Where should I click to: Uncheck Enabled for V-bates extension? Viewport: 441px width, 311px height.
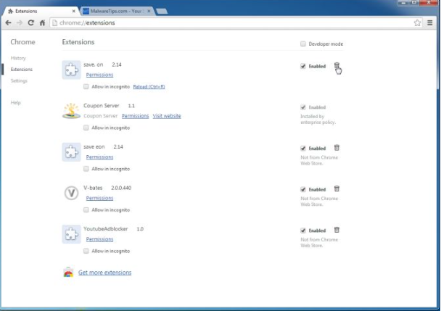click(303, 189)
